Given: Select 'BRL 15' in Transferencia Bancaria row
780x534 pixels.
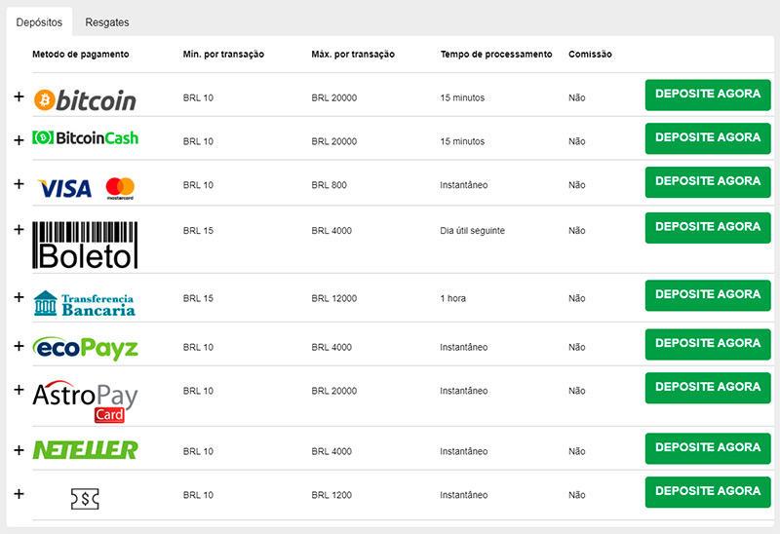Looking at the screenshot, I should pos(198,298).
